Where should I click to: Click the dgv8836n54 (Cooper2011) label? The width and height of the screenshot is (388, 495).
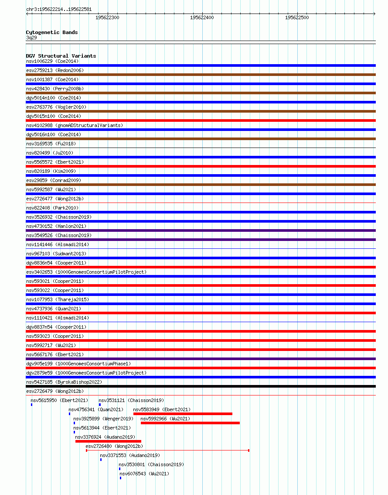(x=56, y=263)
